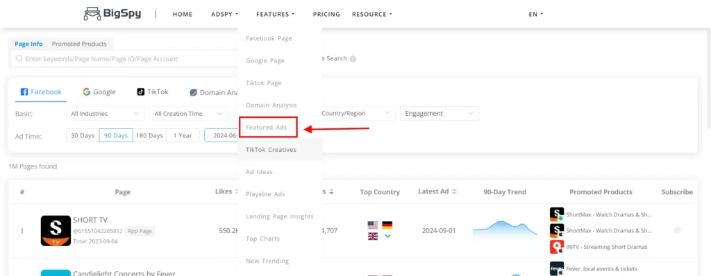The height and width of the screenshot is (276, 711).
Task: Expand more countries chevron for SHORT TV
Action: coord(387,236)
